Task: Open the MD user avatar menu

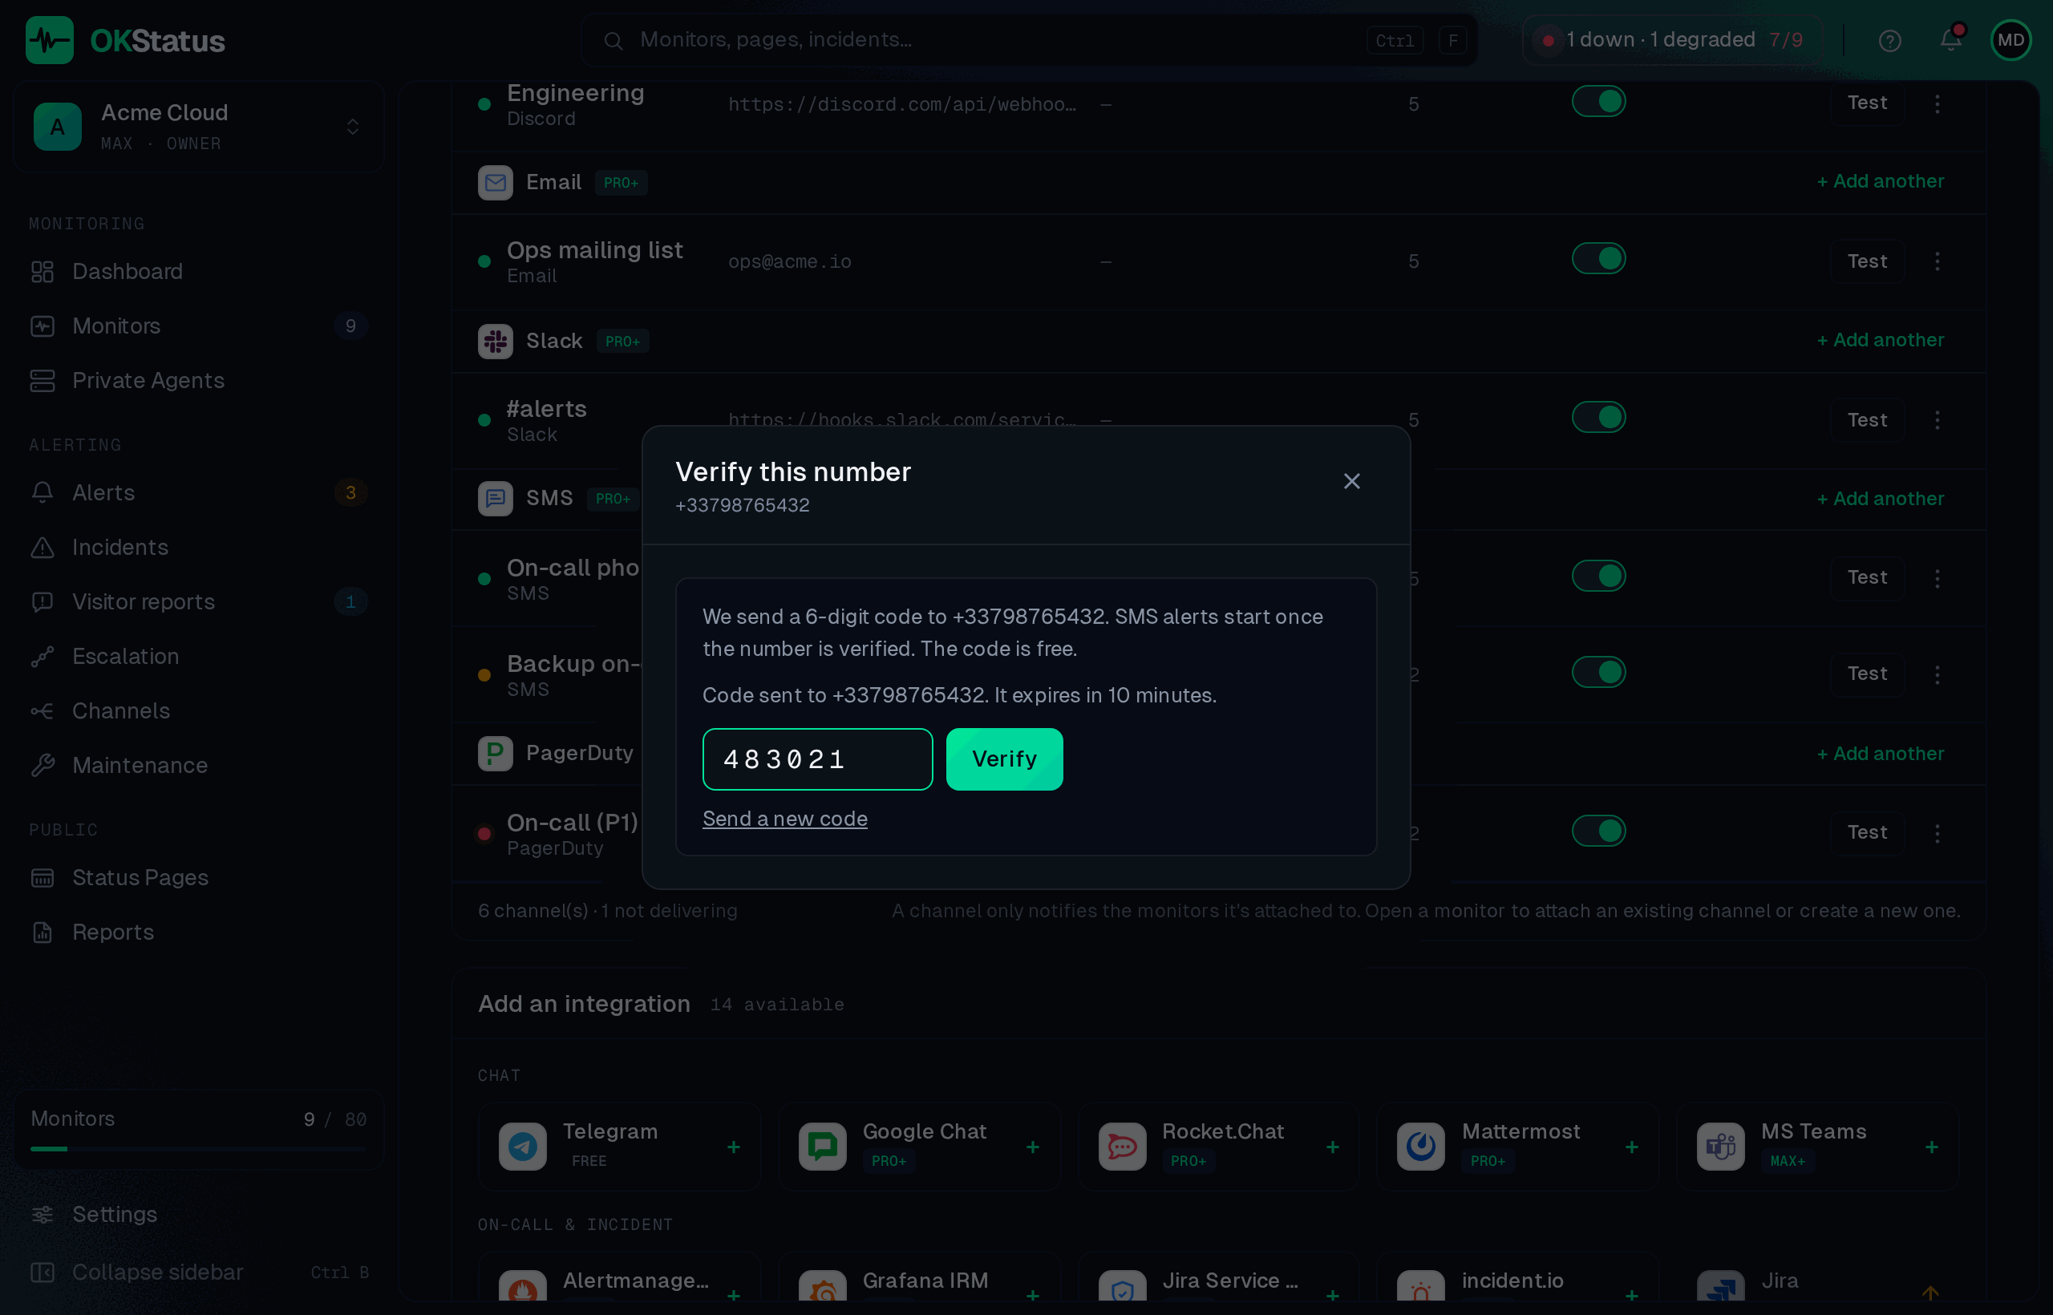Action: click(2011, 40)
